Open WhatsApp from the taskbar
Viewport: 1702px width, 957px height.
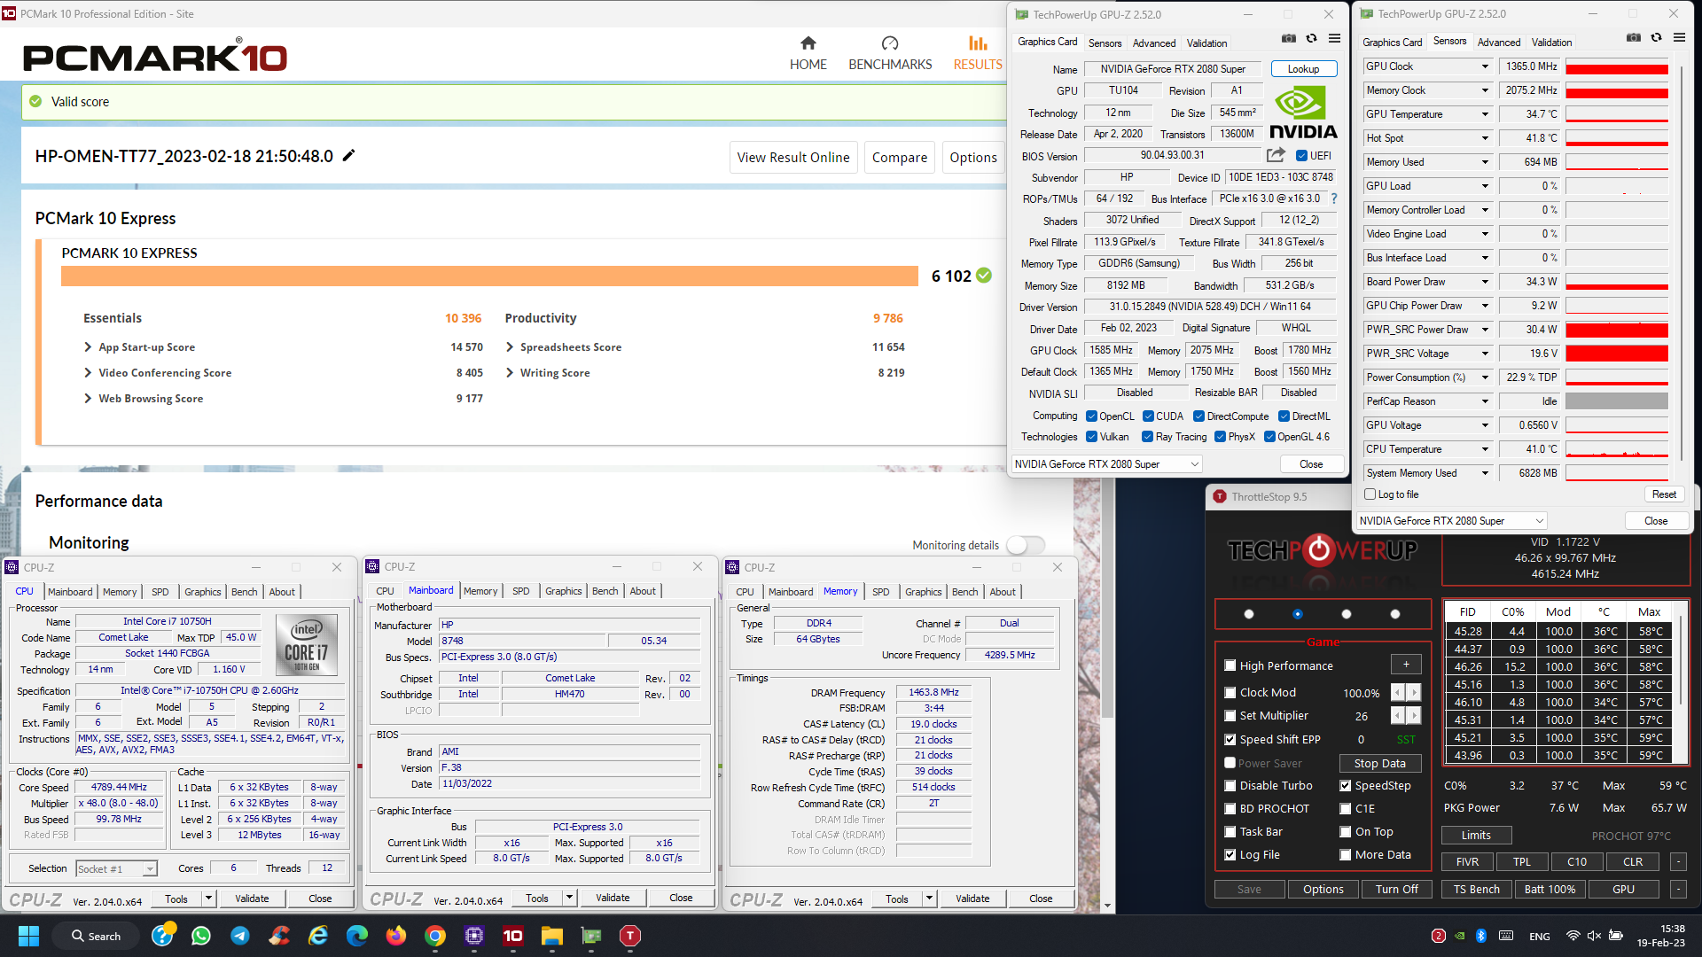click(201, 936)
